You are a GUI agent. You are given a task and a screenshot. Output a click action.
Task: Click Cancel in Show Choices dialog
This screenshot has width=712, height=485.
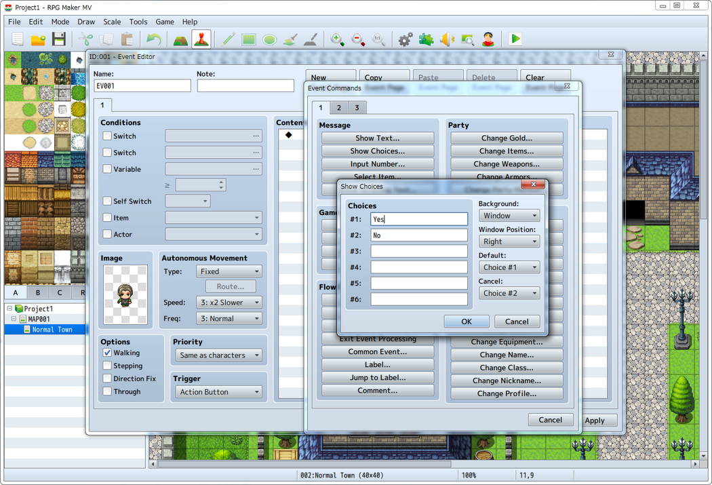pyautogui.click(x=517, y=322)
